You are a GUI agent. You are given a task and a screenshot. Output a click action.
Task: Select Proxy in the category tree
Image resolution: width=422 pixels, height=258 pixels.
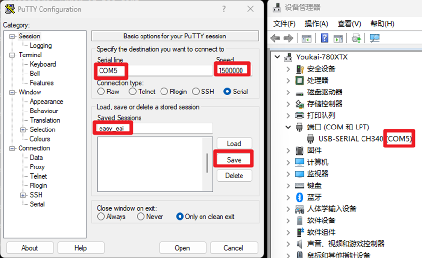tap(37, 167)
